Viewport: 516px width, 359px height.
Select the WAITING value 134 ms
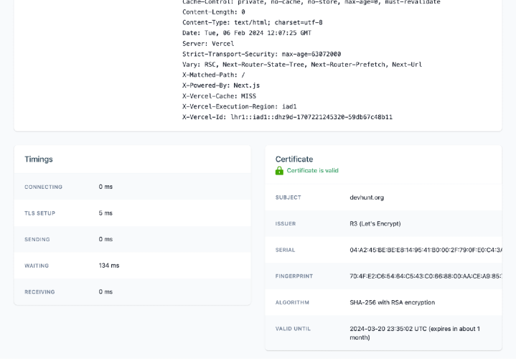pos(109,266)
